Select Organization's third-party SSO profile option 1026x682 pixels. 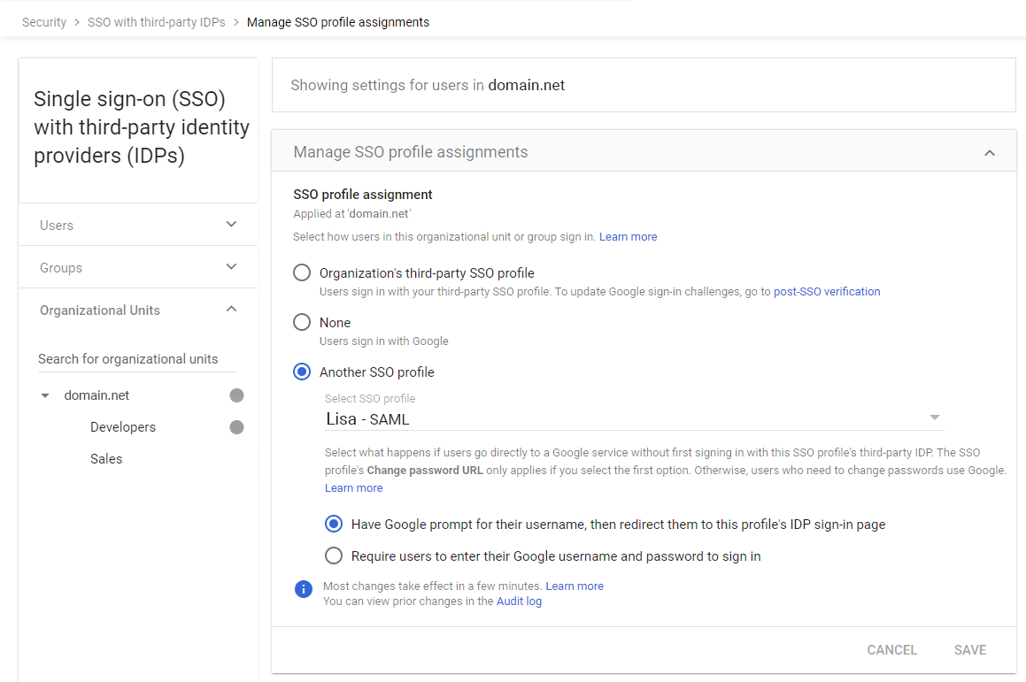(302, 272)
